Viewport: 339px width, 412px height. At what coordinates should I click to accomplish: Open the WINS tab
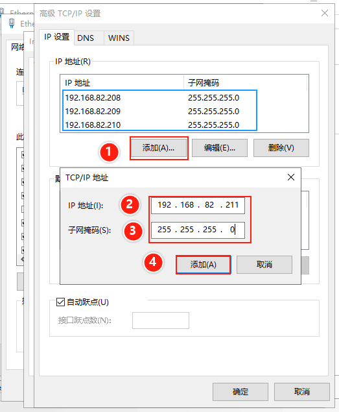[x=119, y=38]
